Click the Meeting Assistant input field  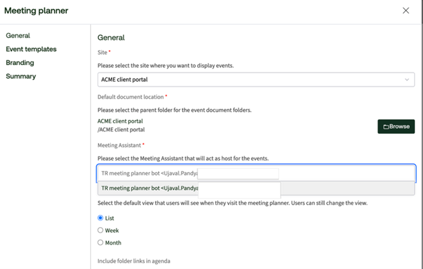point(256,173)
